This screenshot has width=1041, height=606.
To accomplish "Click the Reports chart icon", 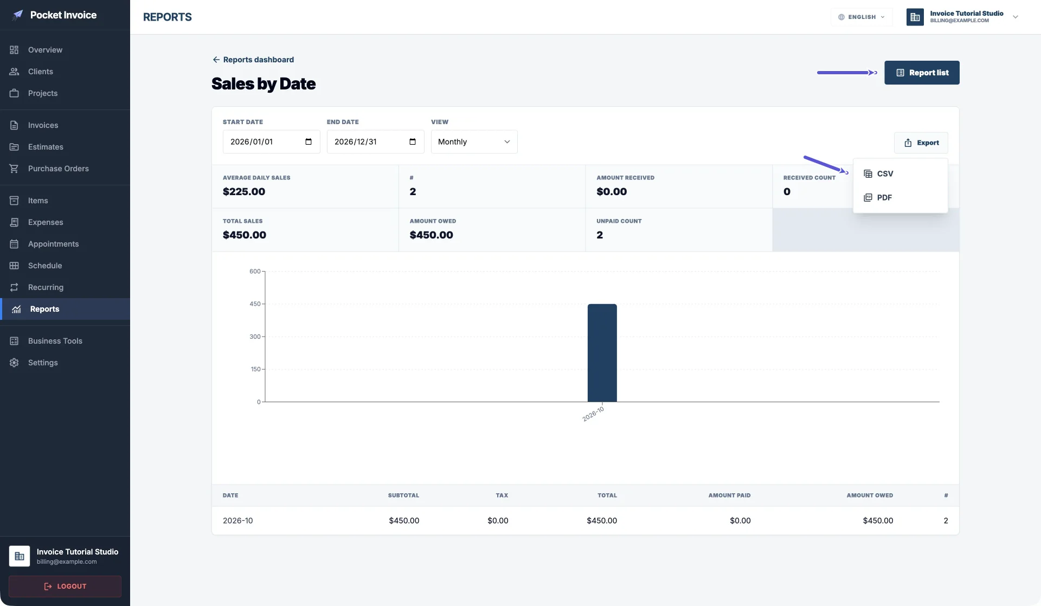I will [16, 309].
